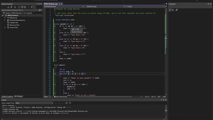Collapse the for loop at line 31
Viewport: 213px width, 120px height.
click(x=55, y=74)
